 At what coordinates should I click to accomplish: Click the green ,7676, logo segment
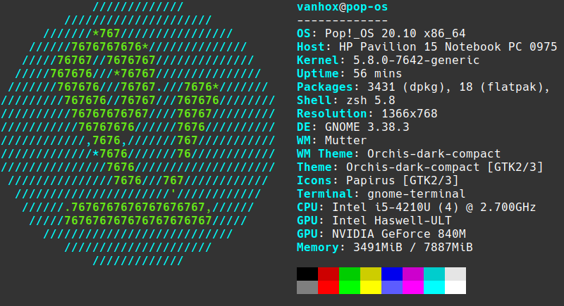(106, 140)
